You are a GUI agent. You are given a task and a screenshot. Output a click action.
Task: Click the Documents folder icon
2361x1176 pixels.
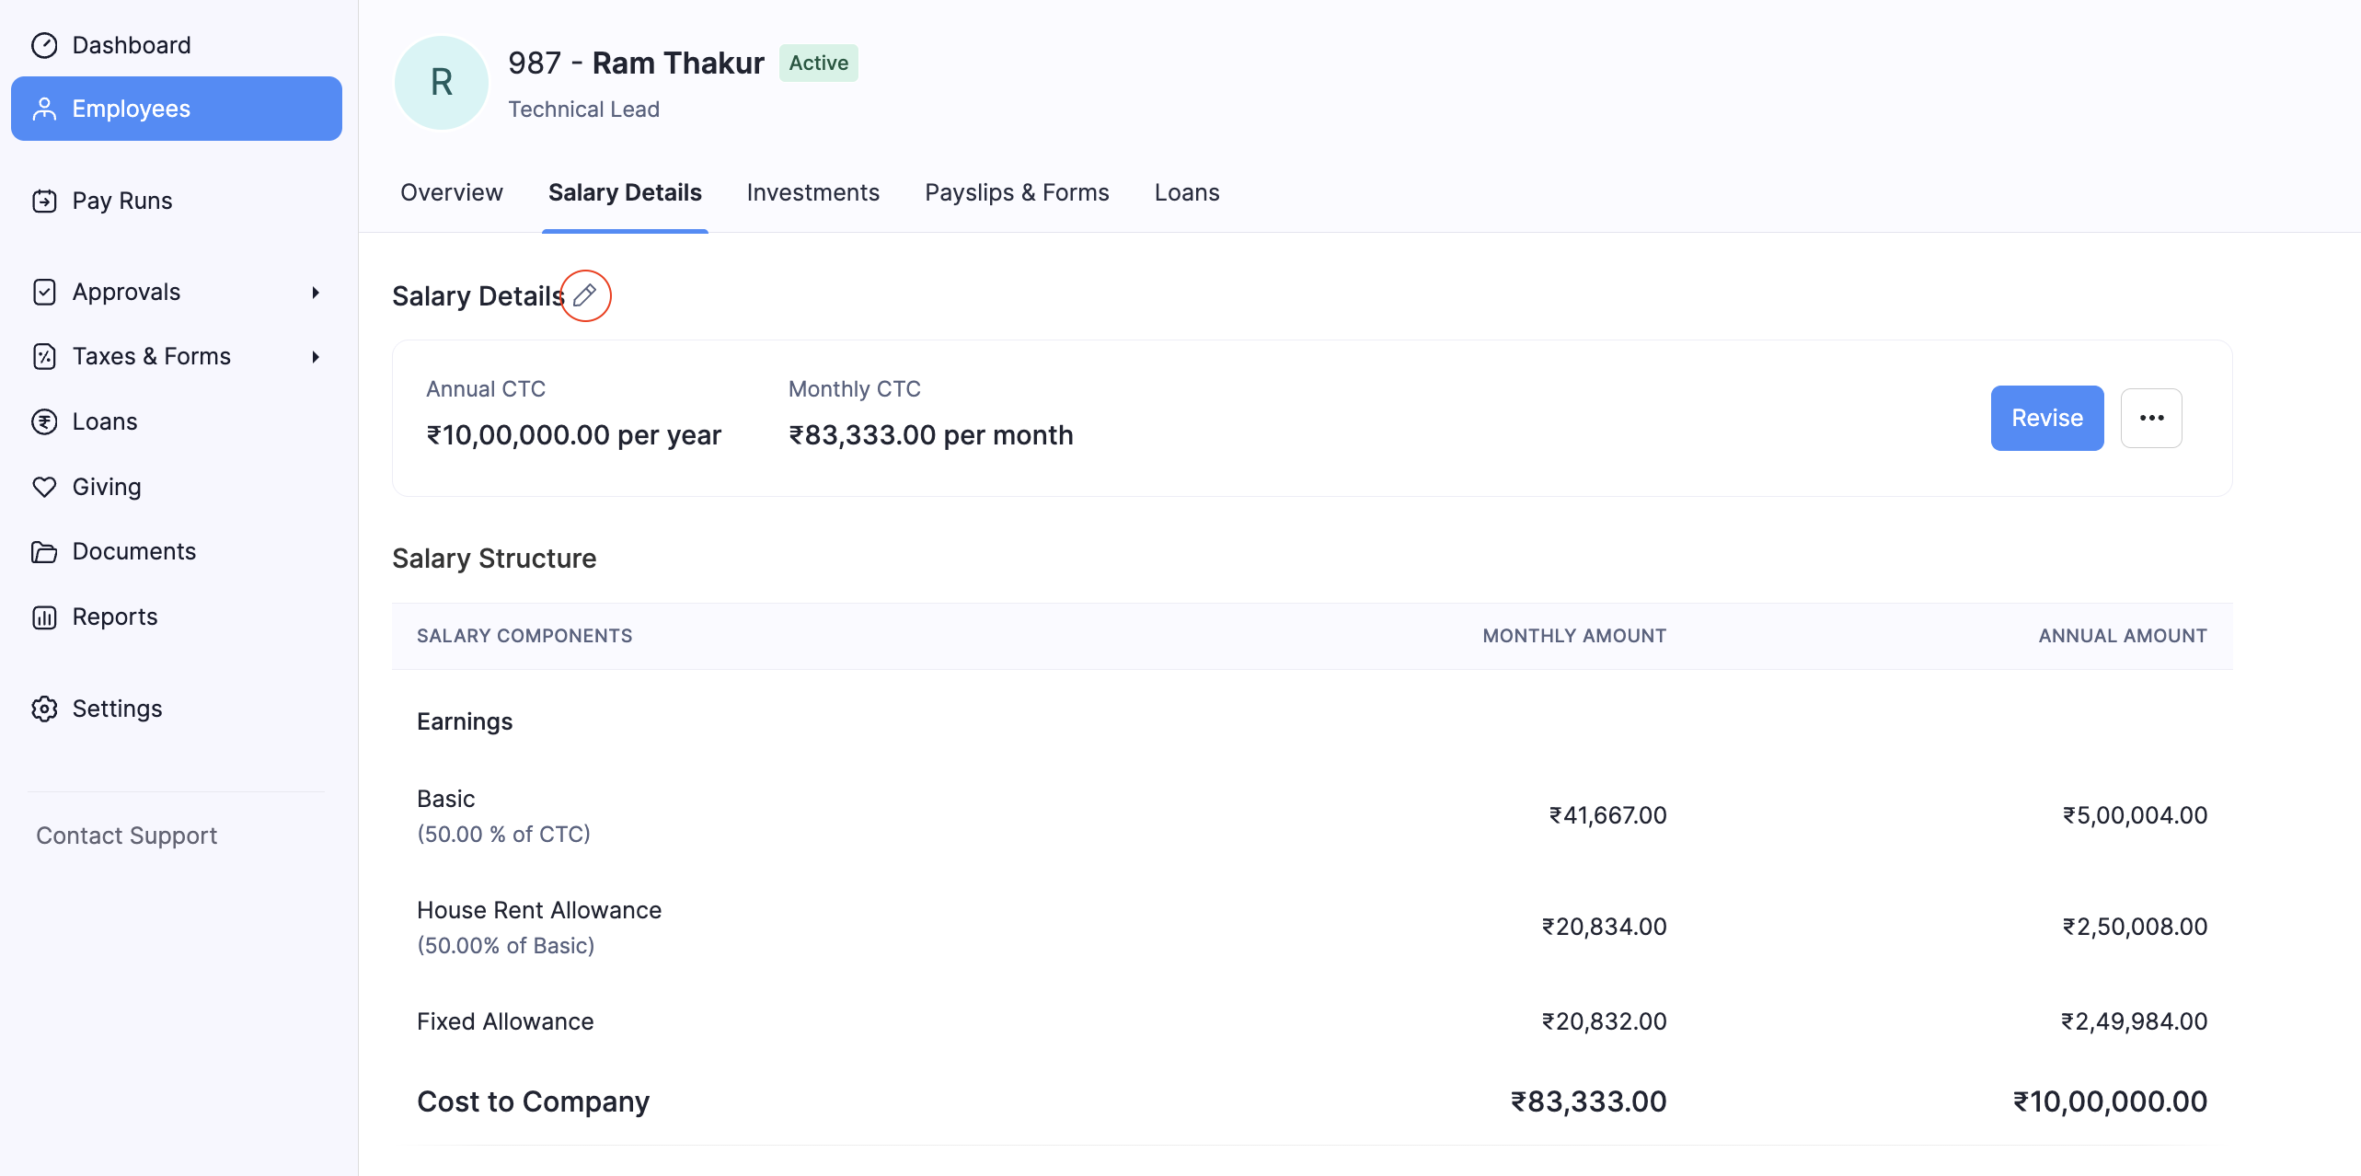(x=45, y=551)
